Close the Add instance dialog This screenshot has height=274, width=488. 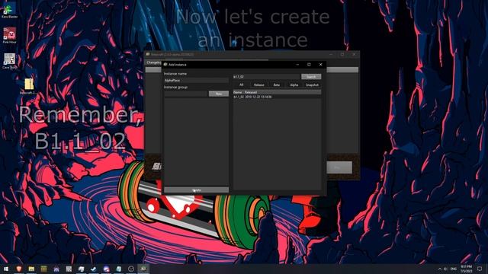(320, 64)
